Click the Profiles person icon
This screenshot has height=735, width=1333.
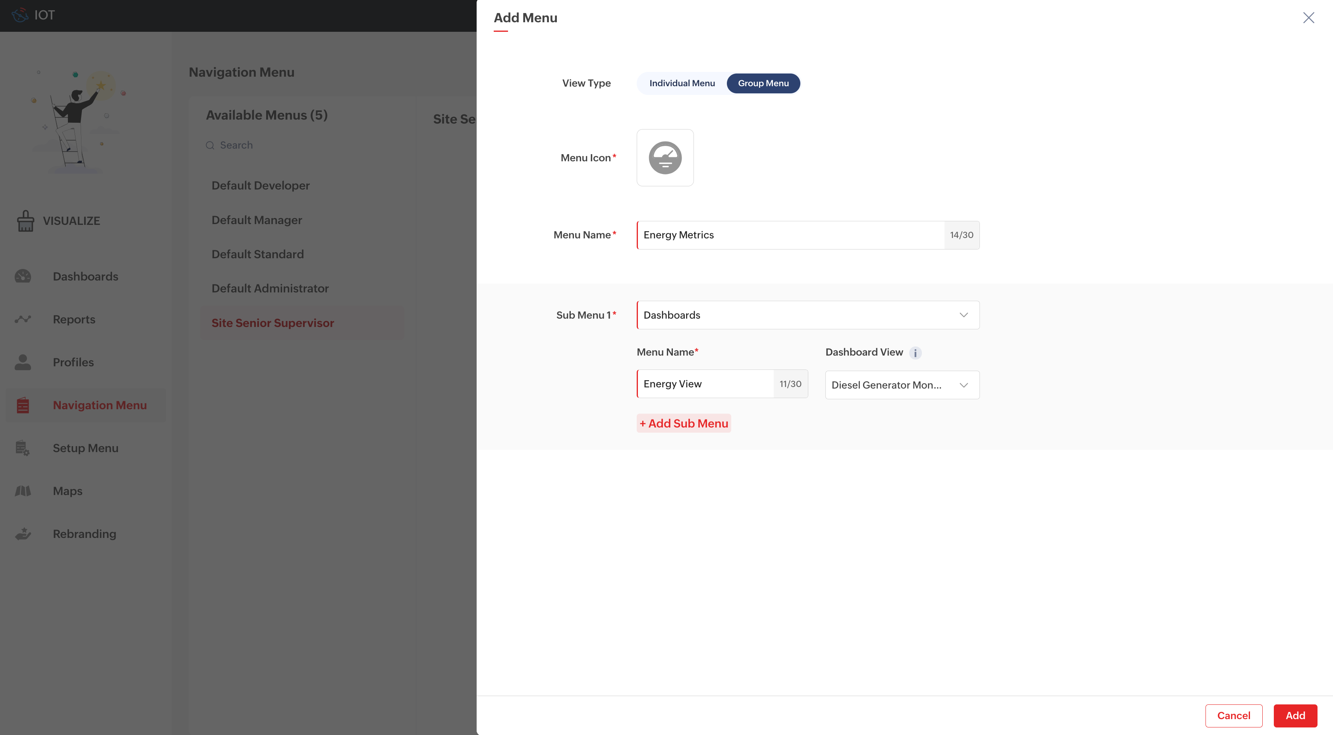click(23, 362)
